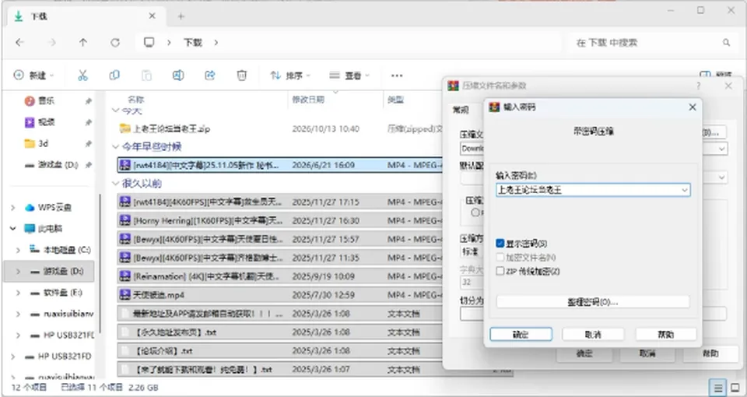
Task: Switch to details view icon in status bar
Action: (719, 387)
